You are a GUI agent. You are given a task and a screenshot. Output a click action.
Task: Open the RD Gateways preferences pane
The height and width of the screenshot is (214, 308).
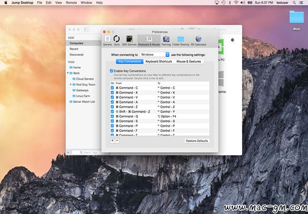(x=198, y=41)
